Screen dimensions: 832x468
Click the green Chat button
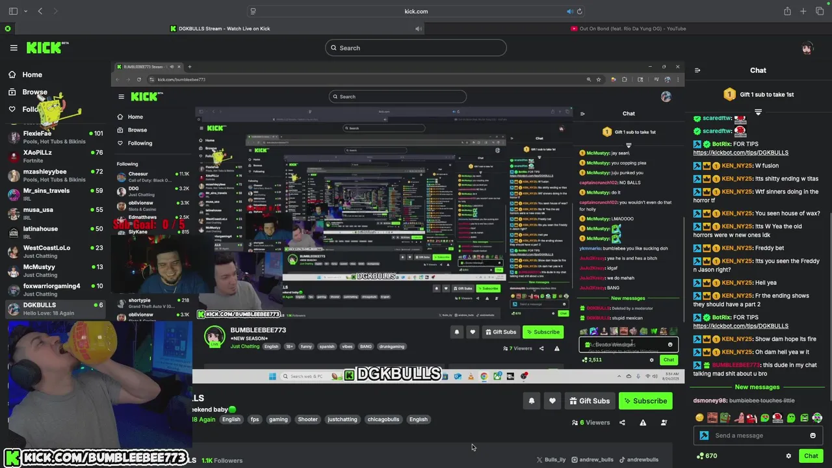point(811,456)
